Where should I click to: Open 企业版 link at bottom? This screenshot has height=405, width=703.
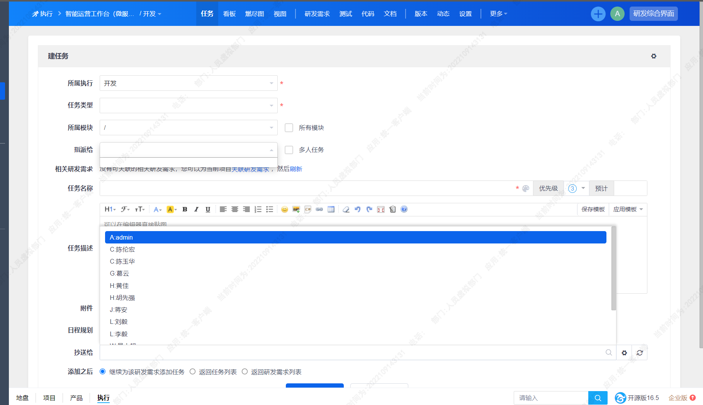682,398
